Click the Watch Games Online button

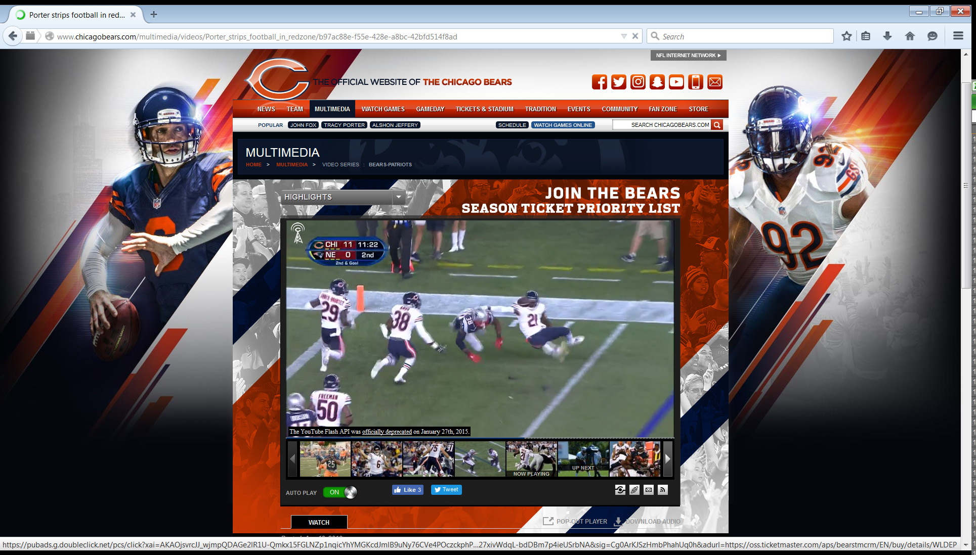pos(563,125)
